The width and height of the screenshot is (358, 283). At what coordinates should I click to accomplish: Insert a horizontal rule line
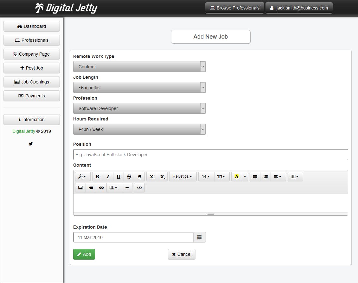click(x=127, y=188)
